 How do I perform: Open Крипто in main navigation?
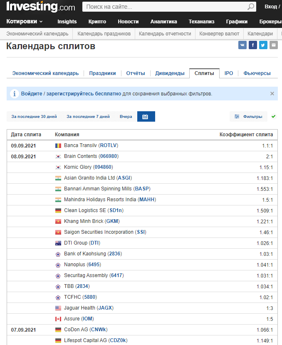pos(97,22)
